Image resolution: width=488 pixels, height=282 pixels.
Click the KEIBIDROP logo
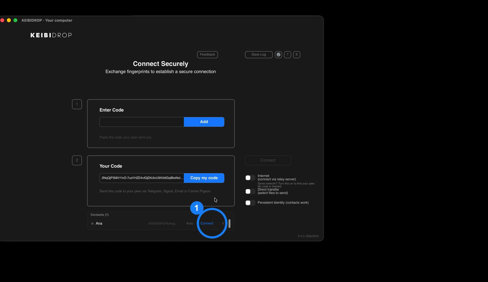pyautogui.click(x=51, y=35)
